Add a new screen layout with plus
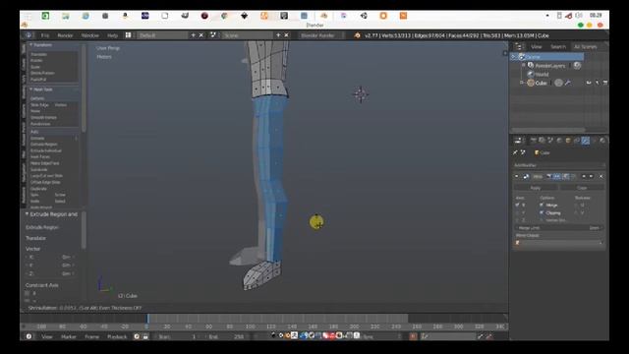The image size is (629, 354). pos(193,35)
